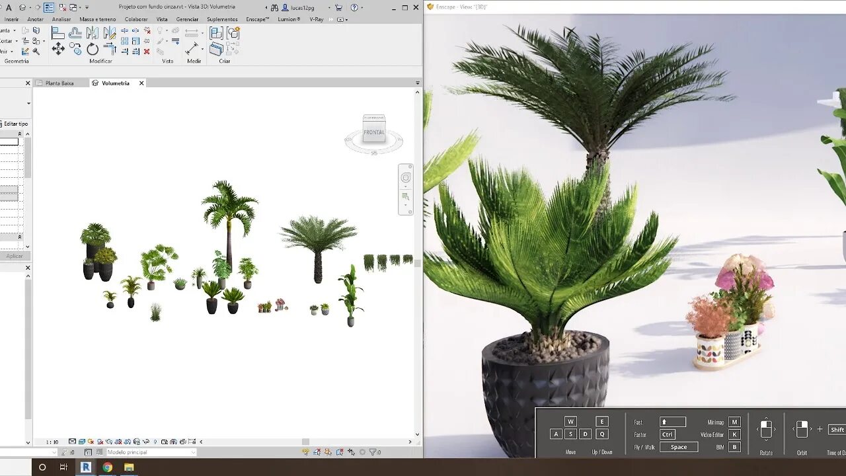
Task: Open the Enscape ribbon tab
Action: tap(258, 19)
